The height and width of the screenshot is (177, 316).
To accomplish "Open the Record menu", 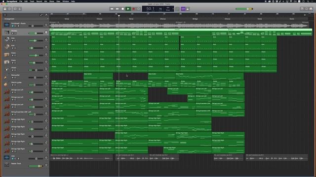I will [39, 1].
